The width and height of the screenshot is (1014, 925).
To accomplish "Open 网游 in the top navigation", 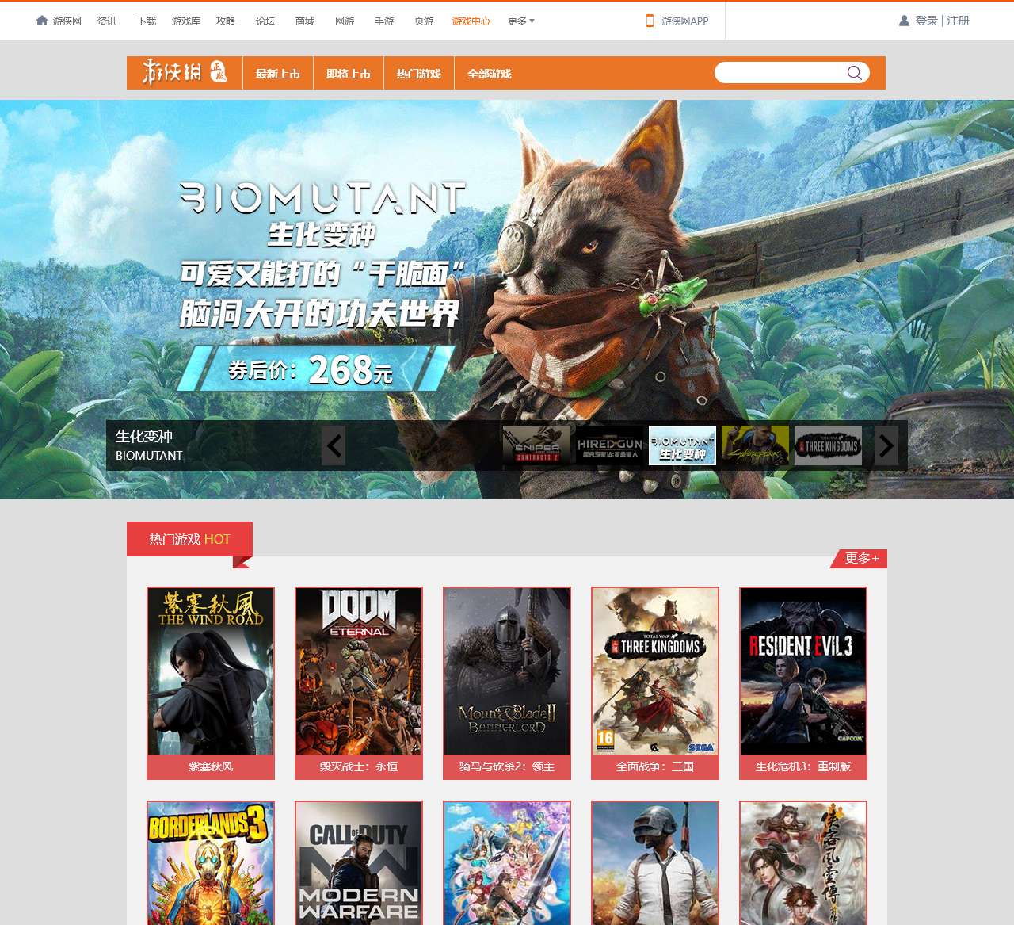I will (345, 21).
